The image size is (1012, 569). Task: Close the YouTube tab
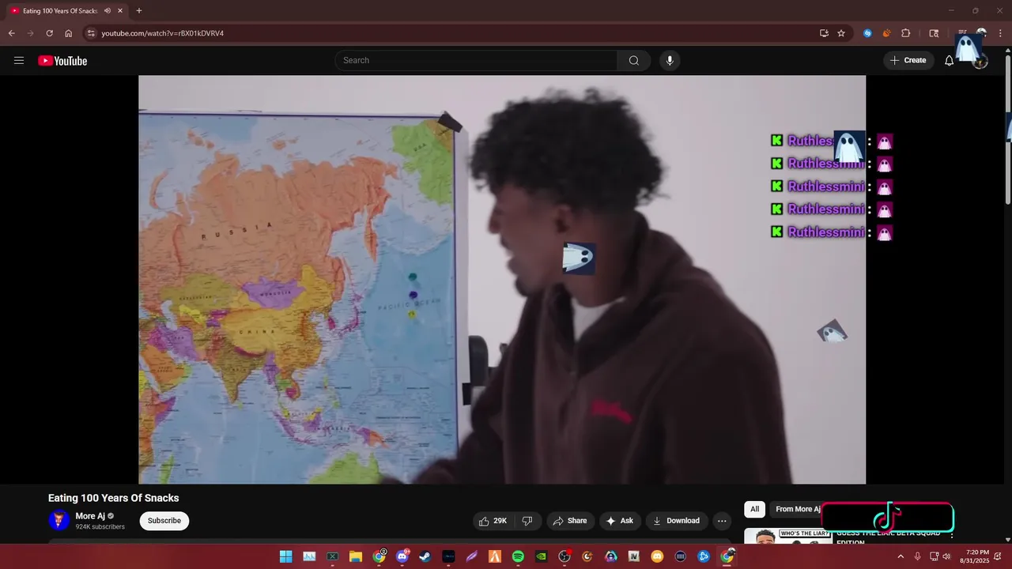tap(119, 11)
